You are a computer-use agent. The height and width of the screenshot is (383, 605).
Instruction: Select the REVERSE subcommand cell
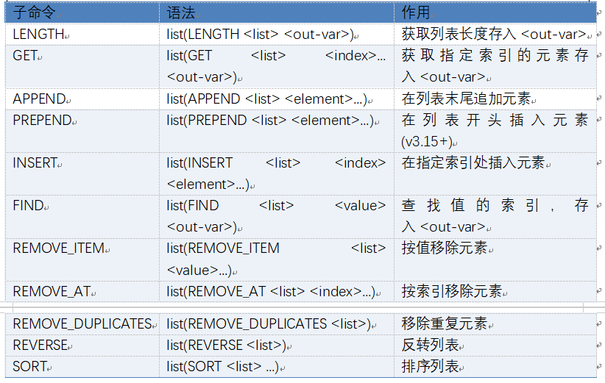pyautogui.click(x=82, y=346)
